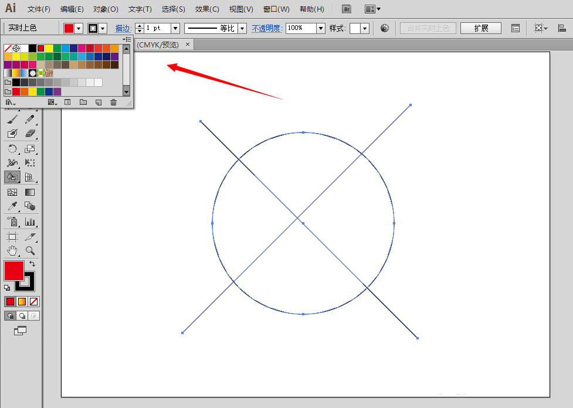The height and width of the screenshot is (408, 573).
Task: Launch Adobe Bridge via the Br icon
Action: (x=347, y=9)
